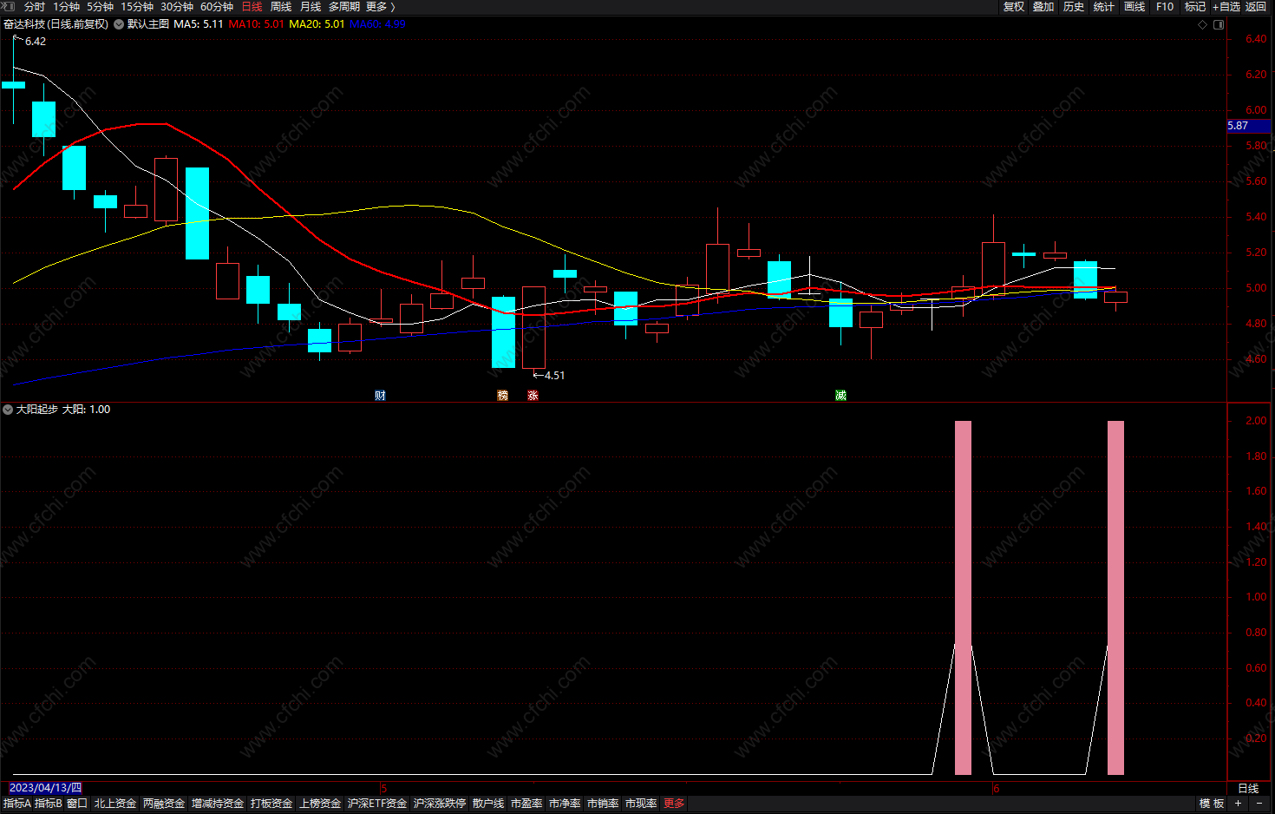Select the 60分钟 timeframe tab

click(x=217, y=7)
